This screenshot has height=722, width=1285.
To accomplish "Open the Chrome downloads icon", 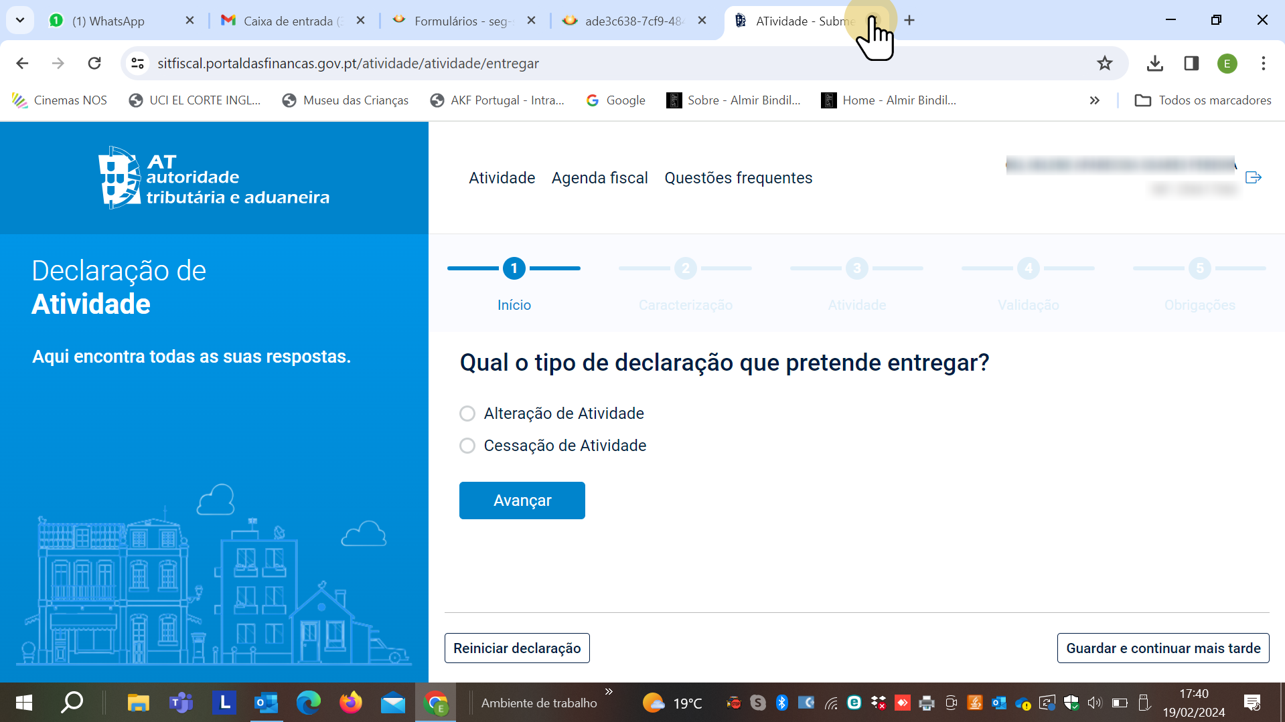I will 1154,64.
